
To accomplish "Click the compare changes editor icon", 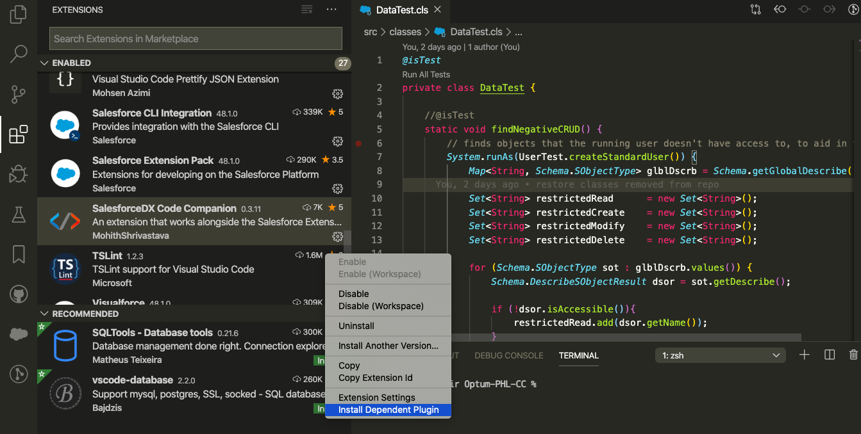I will 755,10.
